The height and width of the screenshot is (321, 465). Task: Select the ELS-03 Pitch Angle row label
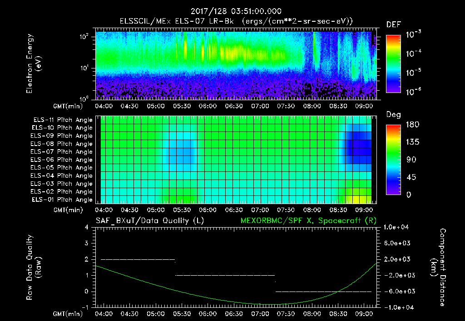62,184
